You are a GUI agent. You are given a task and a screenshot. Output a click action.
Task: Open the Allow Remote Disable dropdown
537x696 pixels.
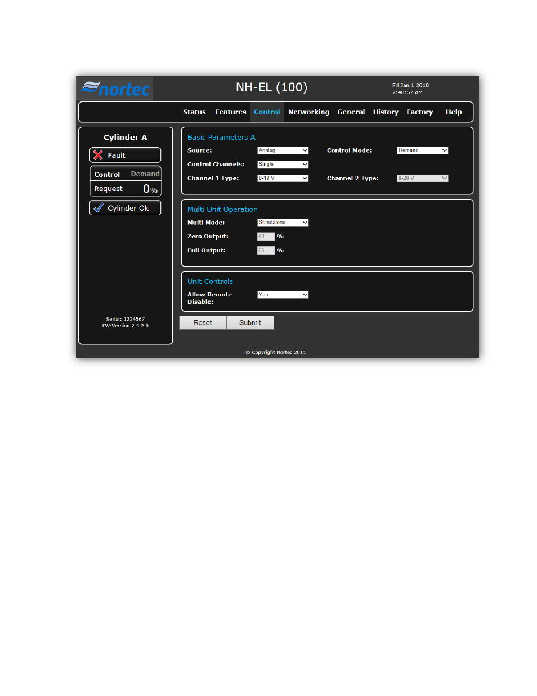(283, 295)
